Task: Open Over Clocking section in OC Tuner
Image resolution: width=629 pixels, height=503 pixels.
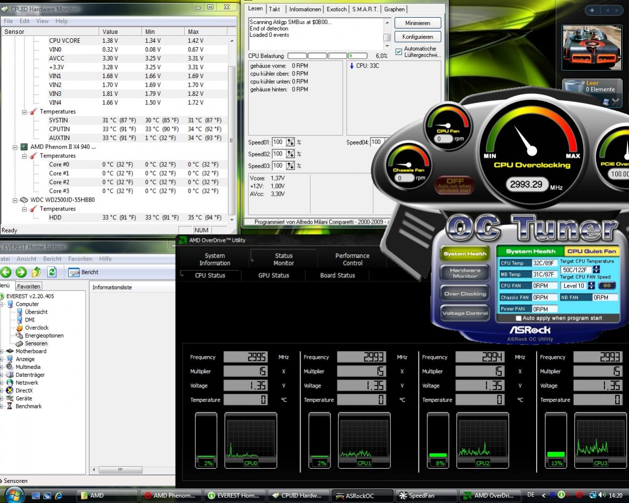Action: coord(465,294)
